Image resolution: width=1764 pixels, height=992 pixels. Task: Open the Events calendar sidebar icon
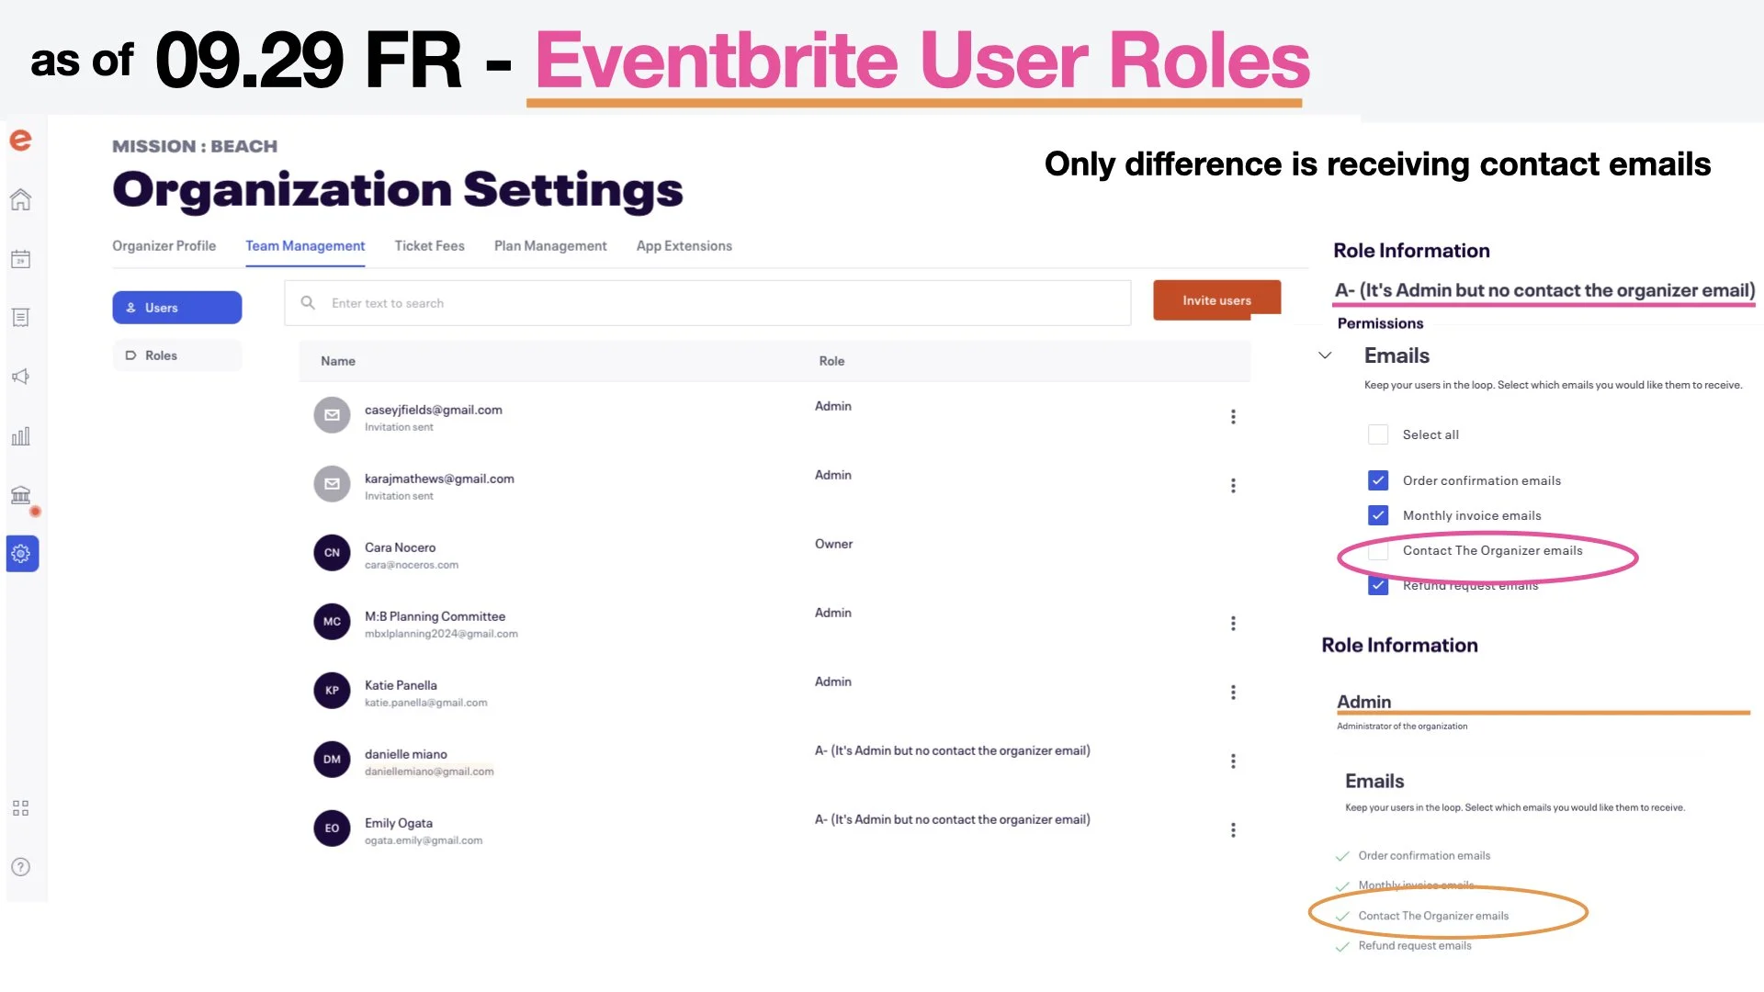tap(20, 259)
